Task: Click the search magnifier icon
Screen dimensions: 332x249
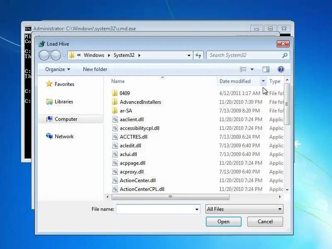Action: [x=285, y=55]
